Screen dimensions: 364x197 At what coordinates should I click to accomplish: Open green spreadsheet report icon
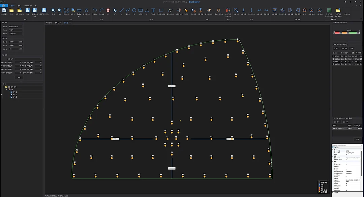pos(329,10)
